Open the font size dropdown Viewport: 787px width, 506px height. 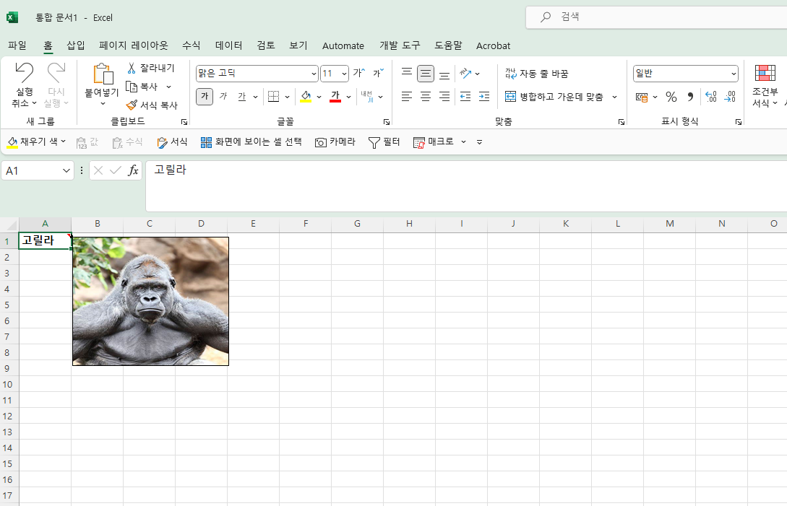(344, 74)
